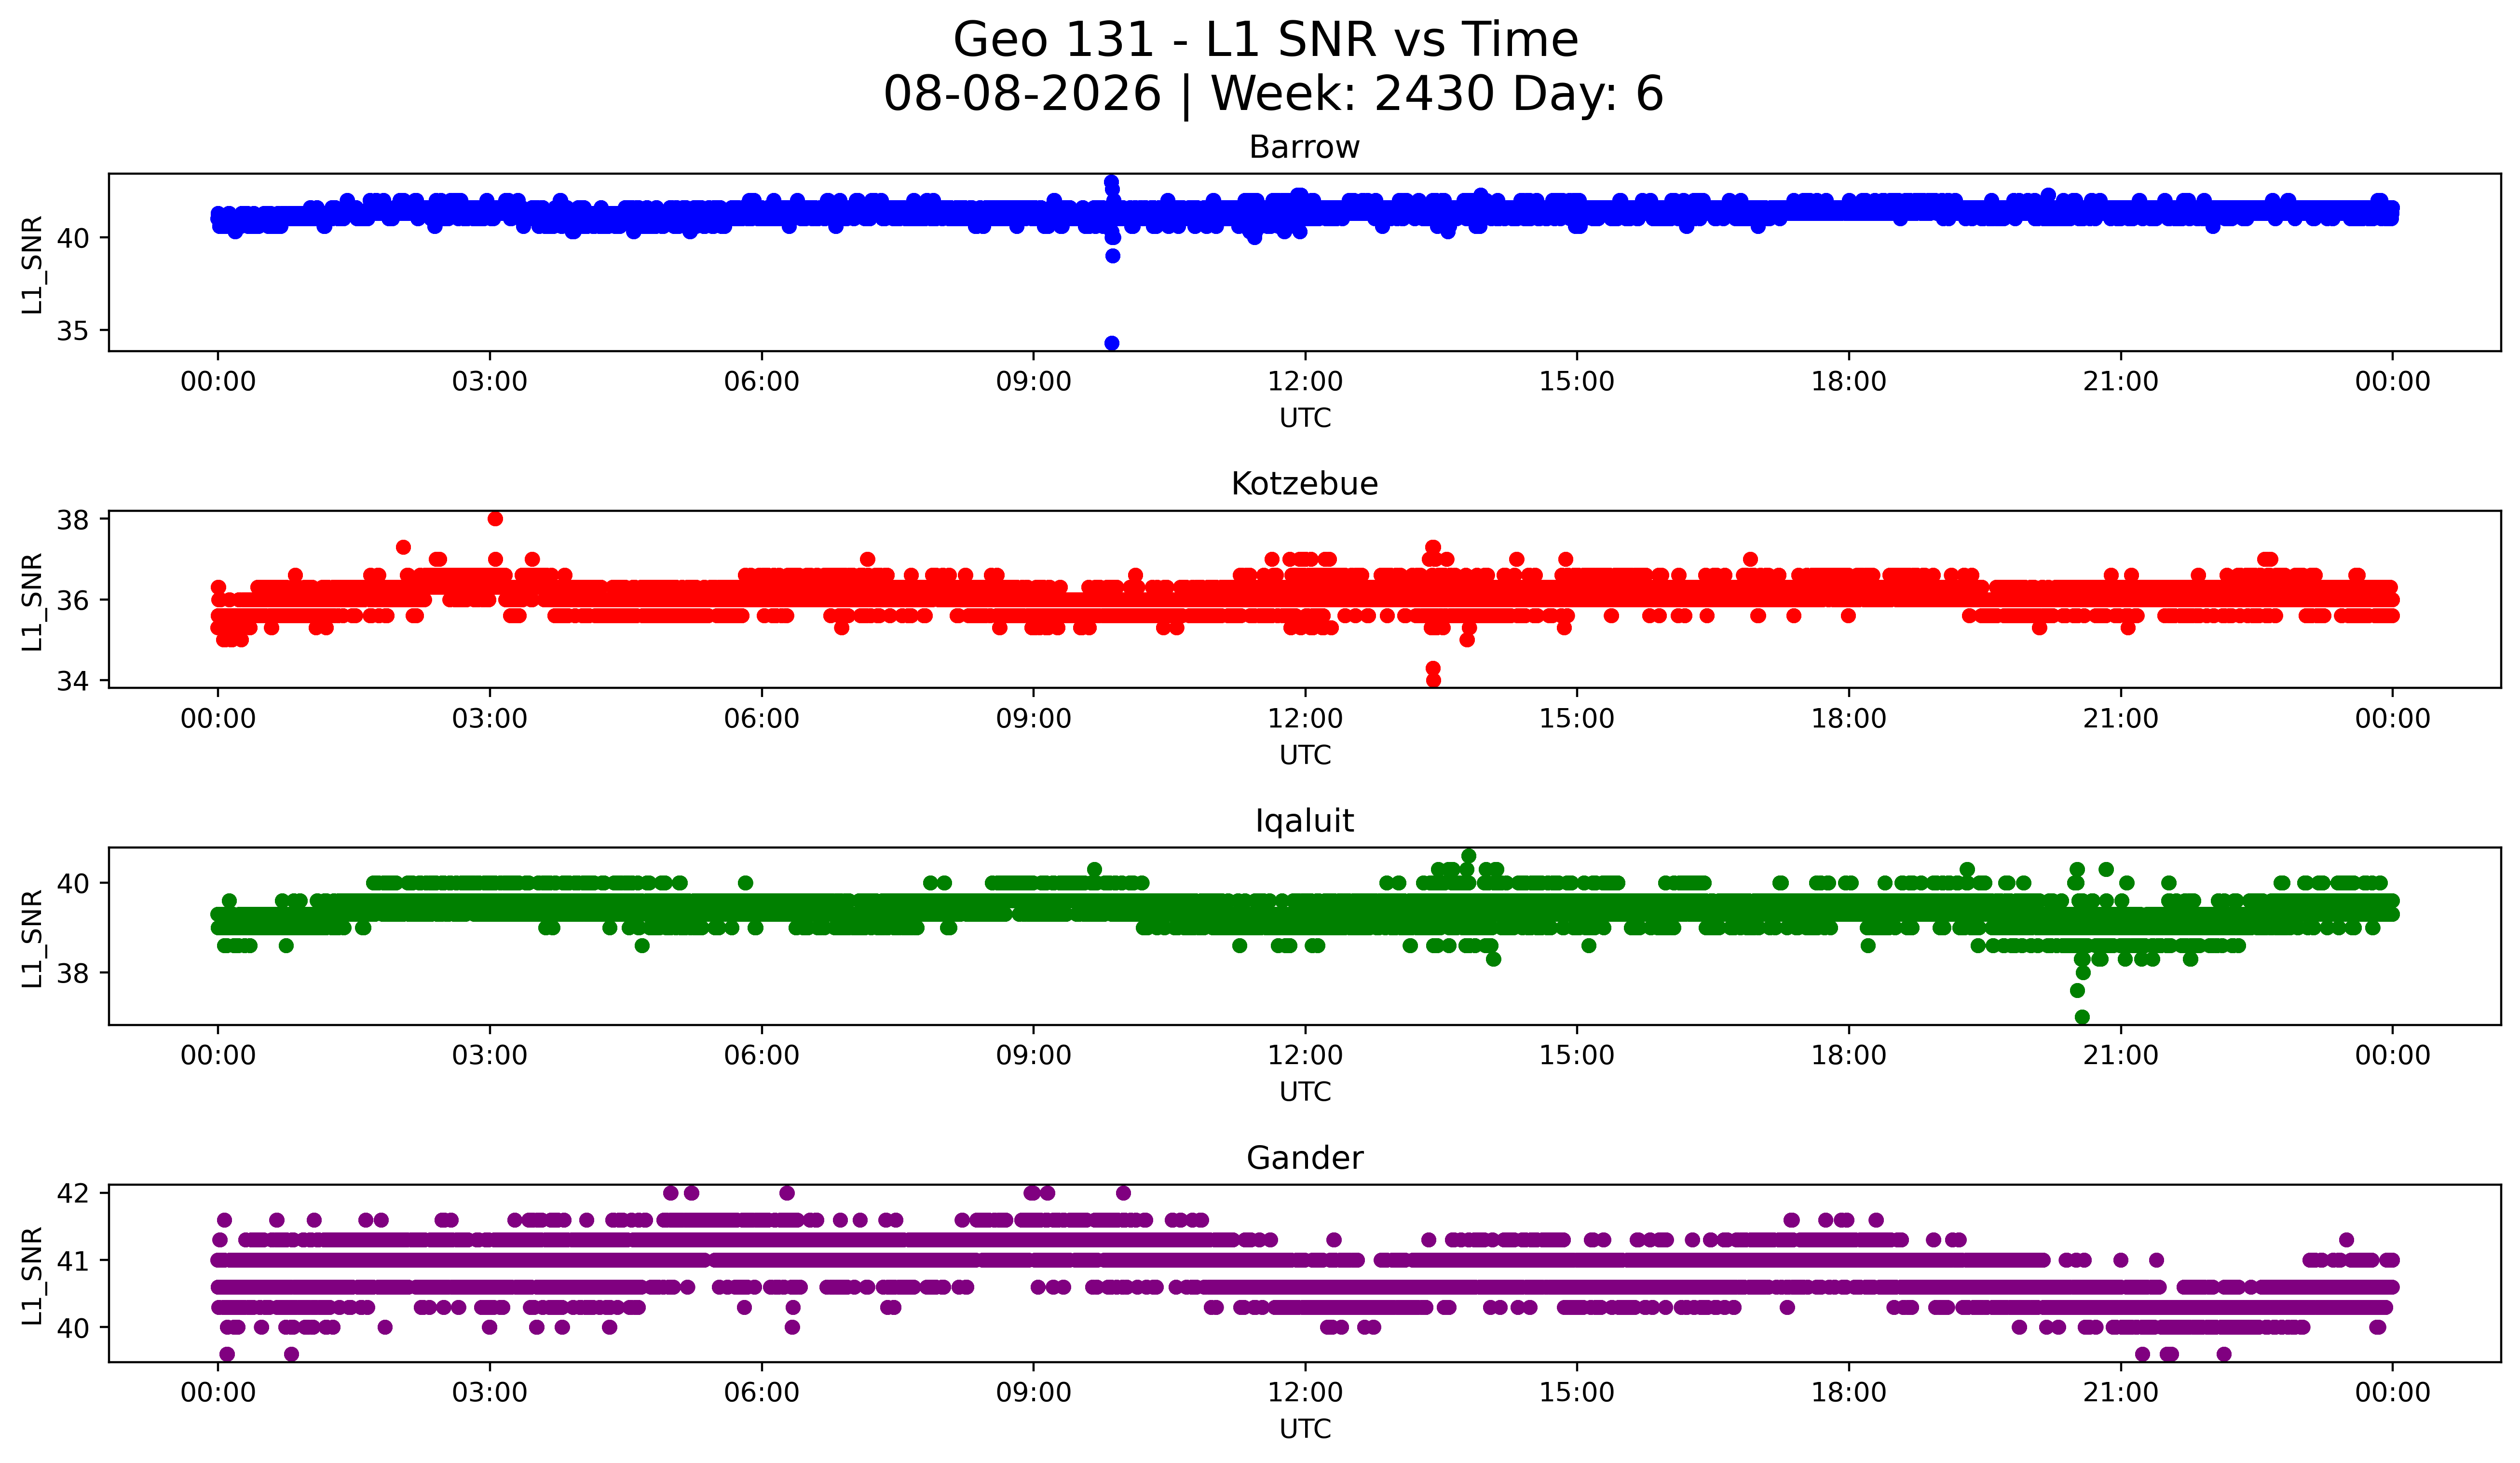Click the main title 'Geo 131 - L1 SNR vs Time'
The width and height of the screenshot is (2520, 1463).
(1265, 40)
